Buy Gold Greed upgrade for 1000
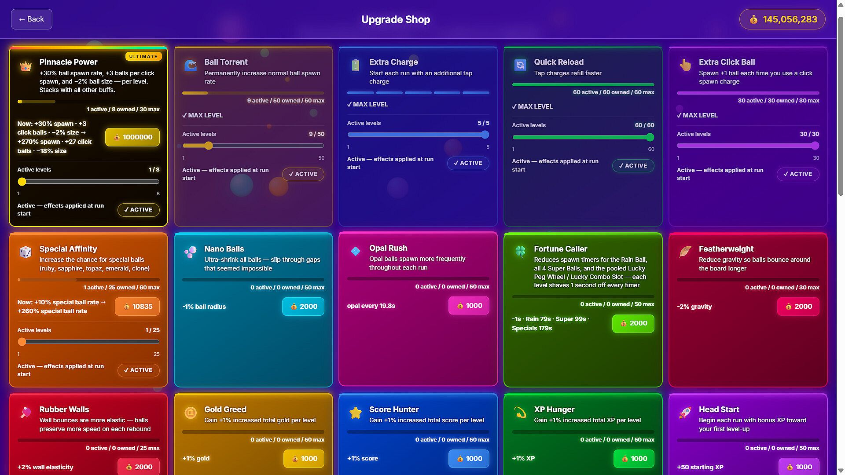Screen dimensions: 845x475 pyautogui.click(x=304, y=459)
